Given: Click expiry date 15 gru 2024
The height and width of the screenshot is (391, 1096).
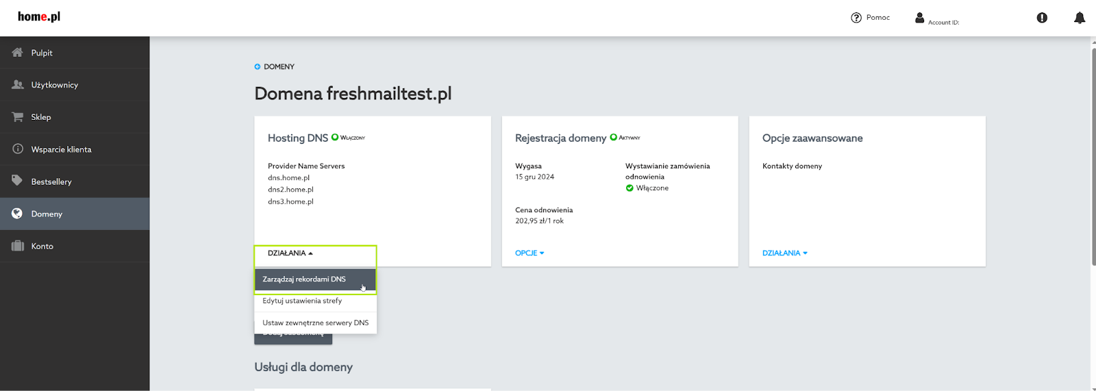Looking at the screenshot, I should [534, 177].
